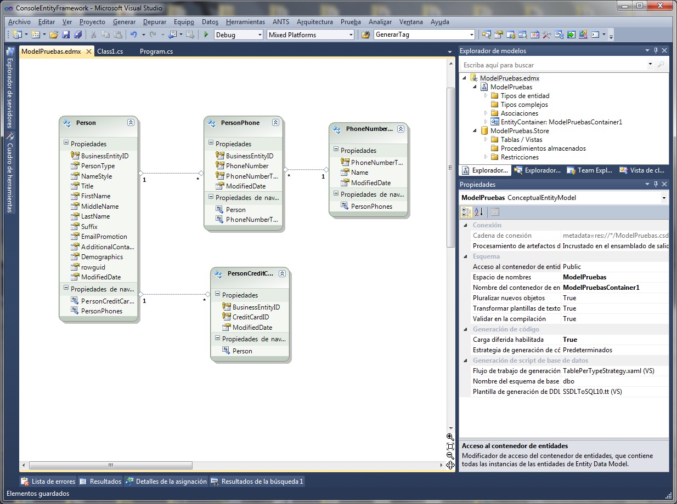
Task: Click the Add New Item toolbar icon
Action: coord(35,35)
